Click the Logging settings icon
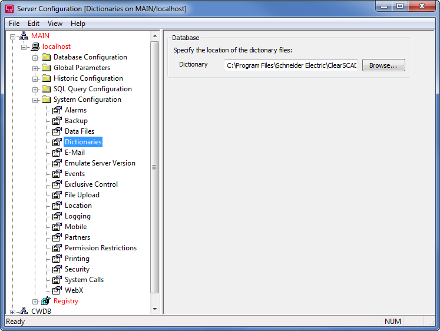The height and width of the screenshot is (331, 440). pos(57,216)
